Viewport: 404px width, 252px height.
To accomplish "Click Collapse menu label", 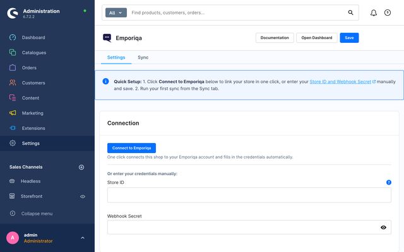I will pos(37,214).
